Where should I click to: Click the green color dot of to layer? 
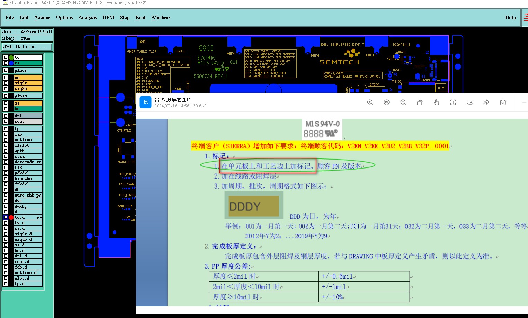pyautogui.click(x=11, y=57)
